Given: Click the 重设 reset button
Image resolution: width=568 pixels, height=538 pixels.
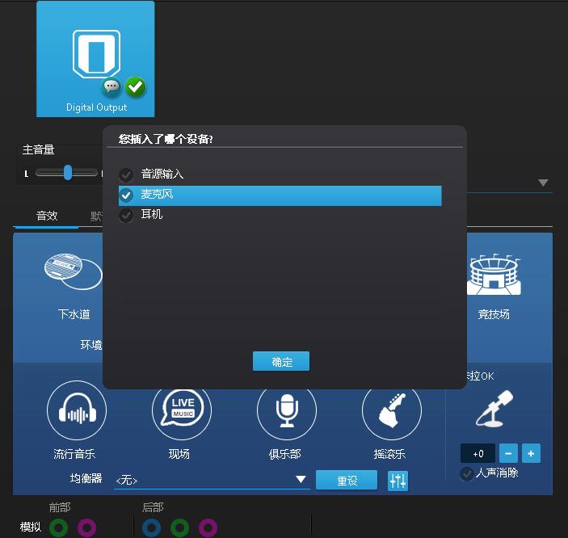Looking at the screenshot, I should (347, 481).
